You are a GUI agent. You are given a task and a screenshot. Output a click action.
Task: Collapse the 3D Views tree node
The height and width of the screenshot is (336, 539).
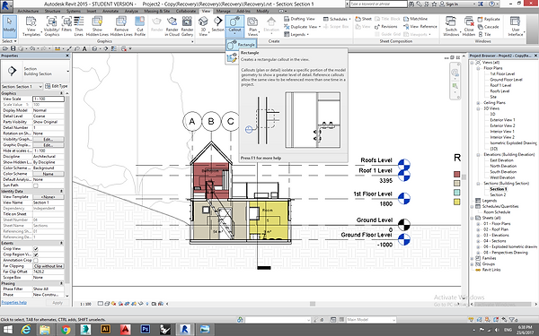coord(478,108)
